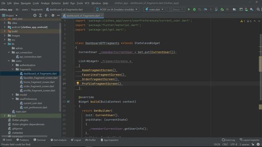This screenshot has width=262, height=147.
Task: Hide the Project tool window
Action: click(x=58, y=16)
